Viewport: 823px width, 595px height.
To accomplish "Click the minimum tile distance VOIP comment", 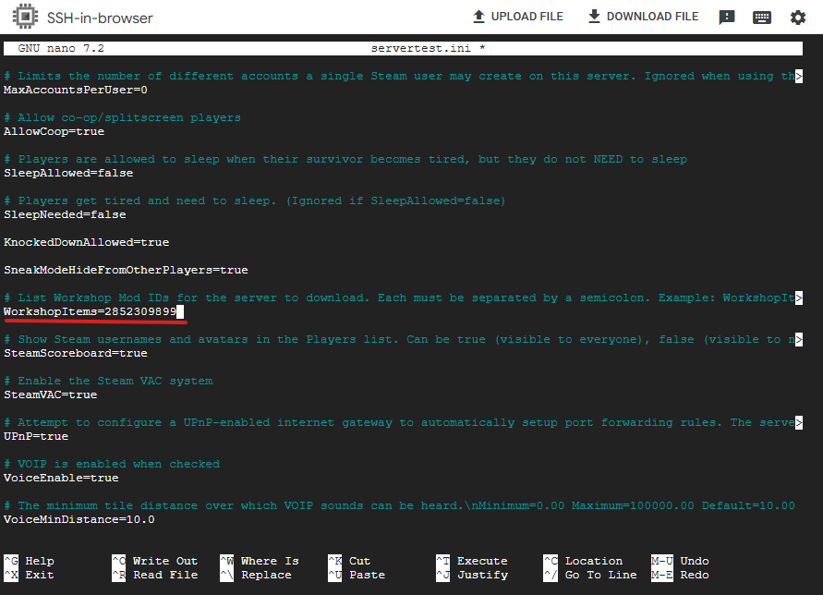I will 399,505.
